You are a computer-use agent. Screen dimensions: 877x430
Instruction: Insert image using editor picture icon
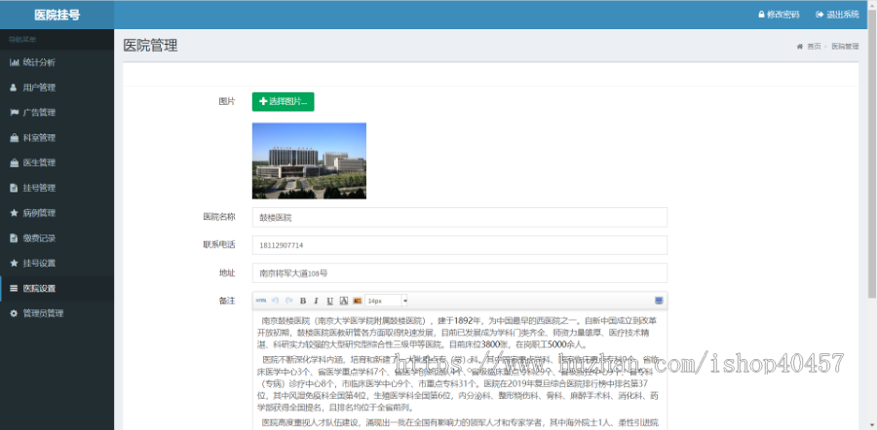pos(357,301)
